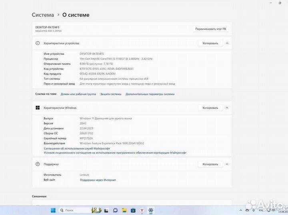This screenshot has height=215, width=288.
Task: Copy device specifications with Копировать
Action: point(210,43)
